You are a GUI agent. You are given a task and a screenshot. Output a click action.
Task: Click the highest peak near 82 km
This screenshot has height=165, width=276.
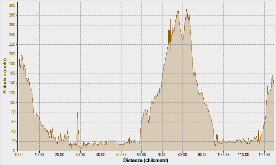click(187, 9)
